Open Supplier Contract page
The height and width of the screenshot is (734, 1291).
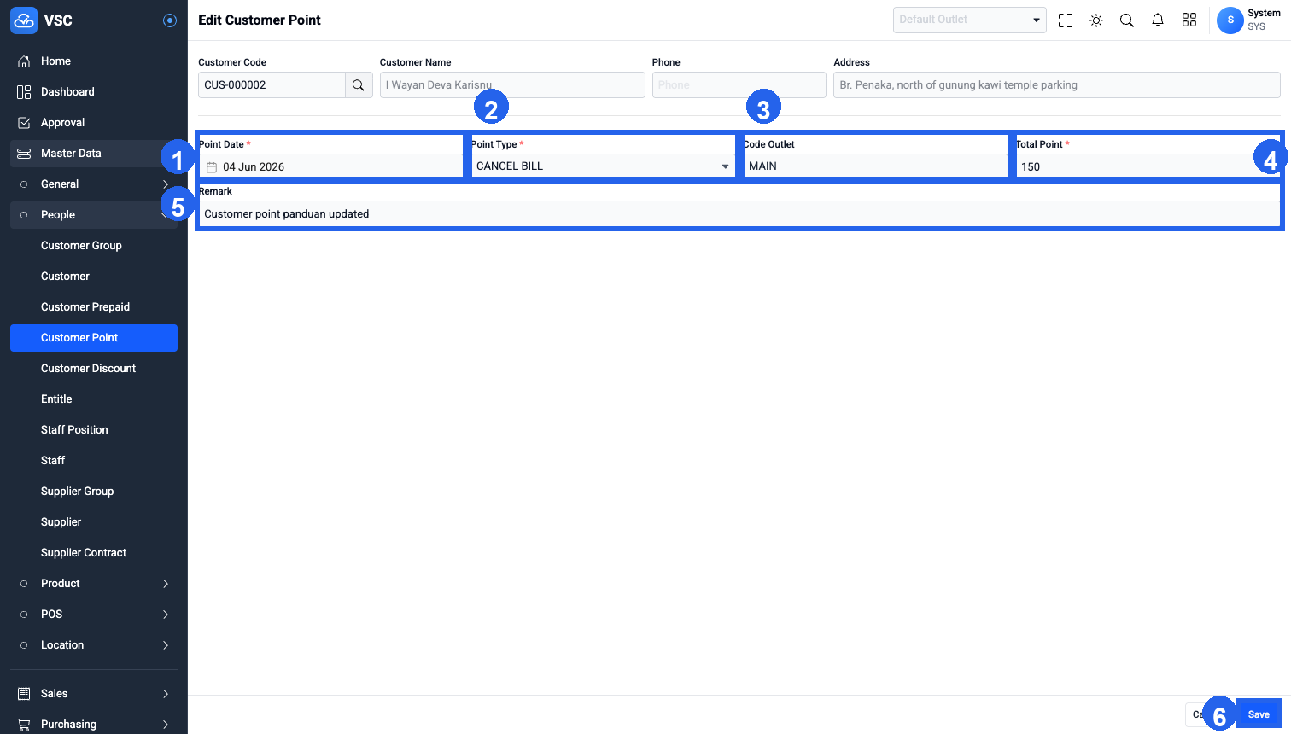[94, 553]
